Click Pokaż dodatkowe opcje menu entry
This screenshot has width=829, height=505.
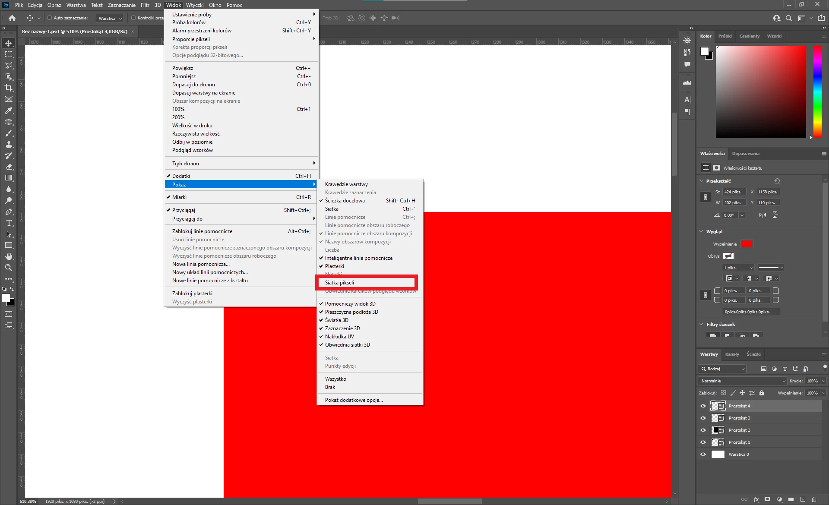[x=354, y=400]
